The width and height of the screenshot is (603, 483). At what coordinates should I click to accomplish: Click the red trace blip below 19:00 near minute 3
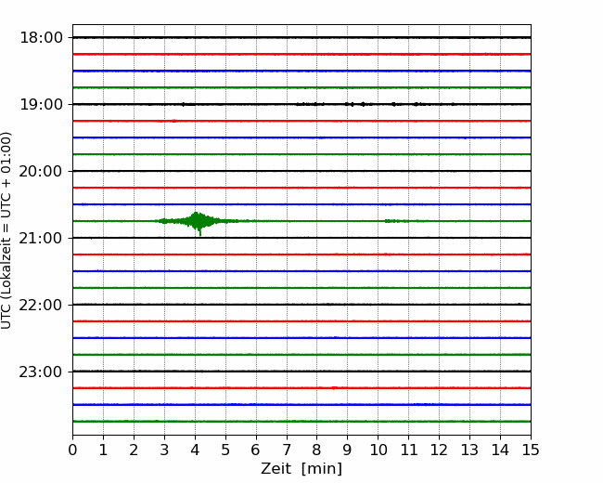[173, 121]
